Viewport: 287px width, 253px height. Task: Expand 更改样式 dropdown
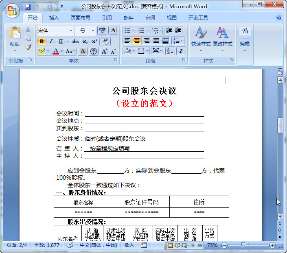pos(223,39)
